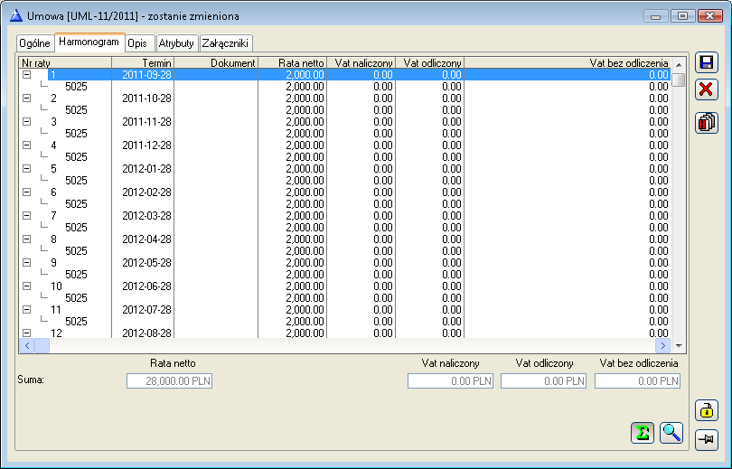Image resolution: width=732 pixels, height=469 pixels.
Task: Select the row dated 2011-10-28
Action: pos(345,98)
